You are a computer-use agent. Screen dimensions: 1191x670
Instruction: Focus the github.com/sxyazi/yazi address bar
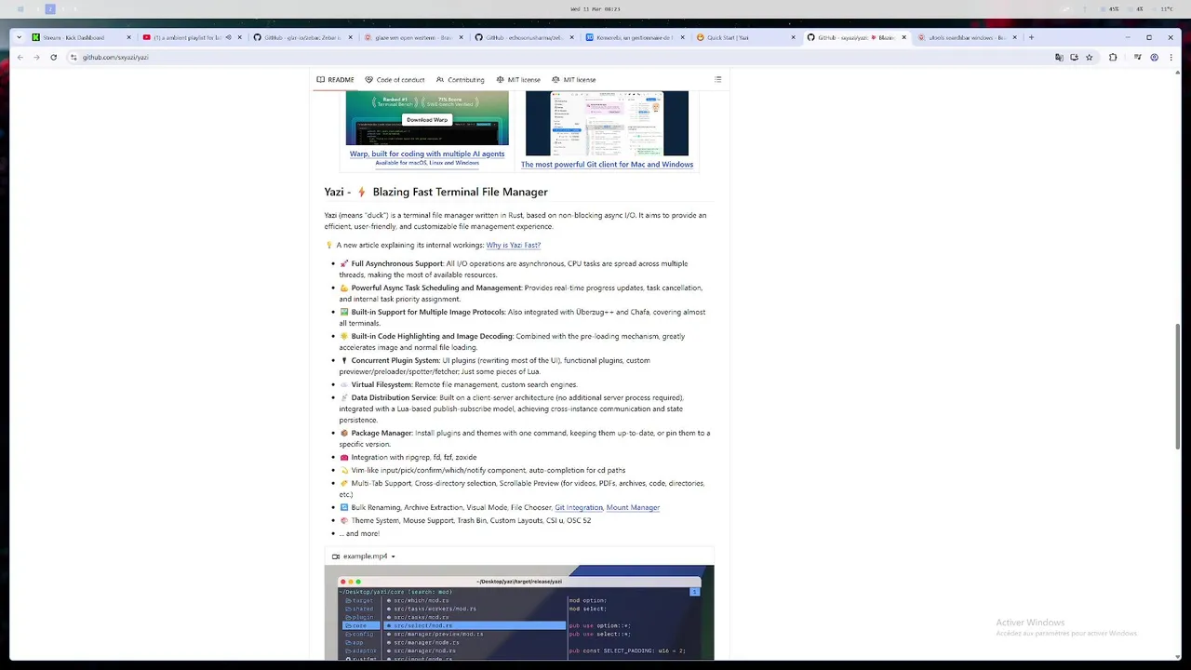558,57
